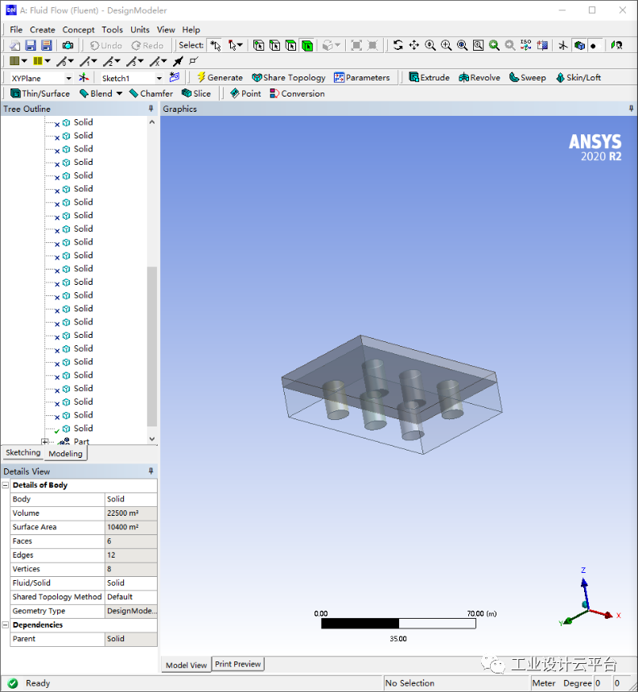638x692 pixels.
Task: Capture image with the camera icon
Action: tap(68, 45)
